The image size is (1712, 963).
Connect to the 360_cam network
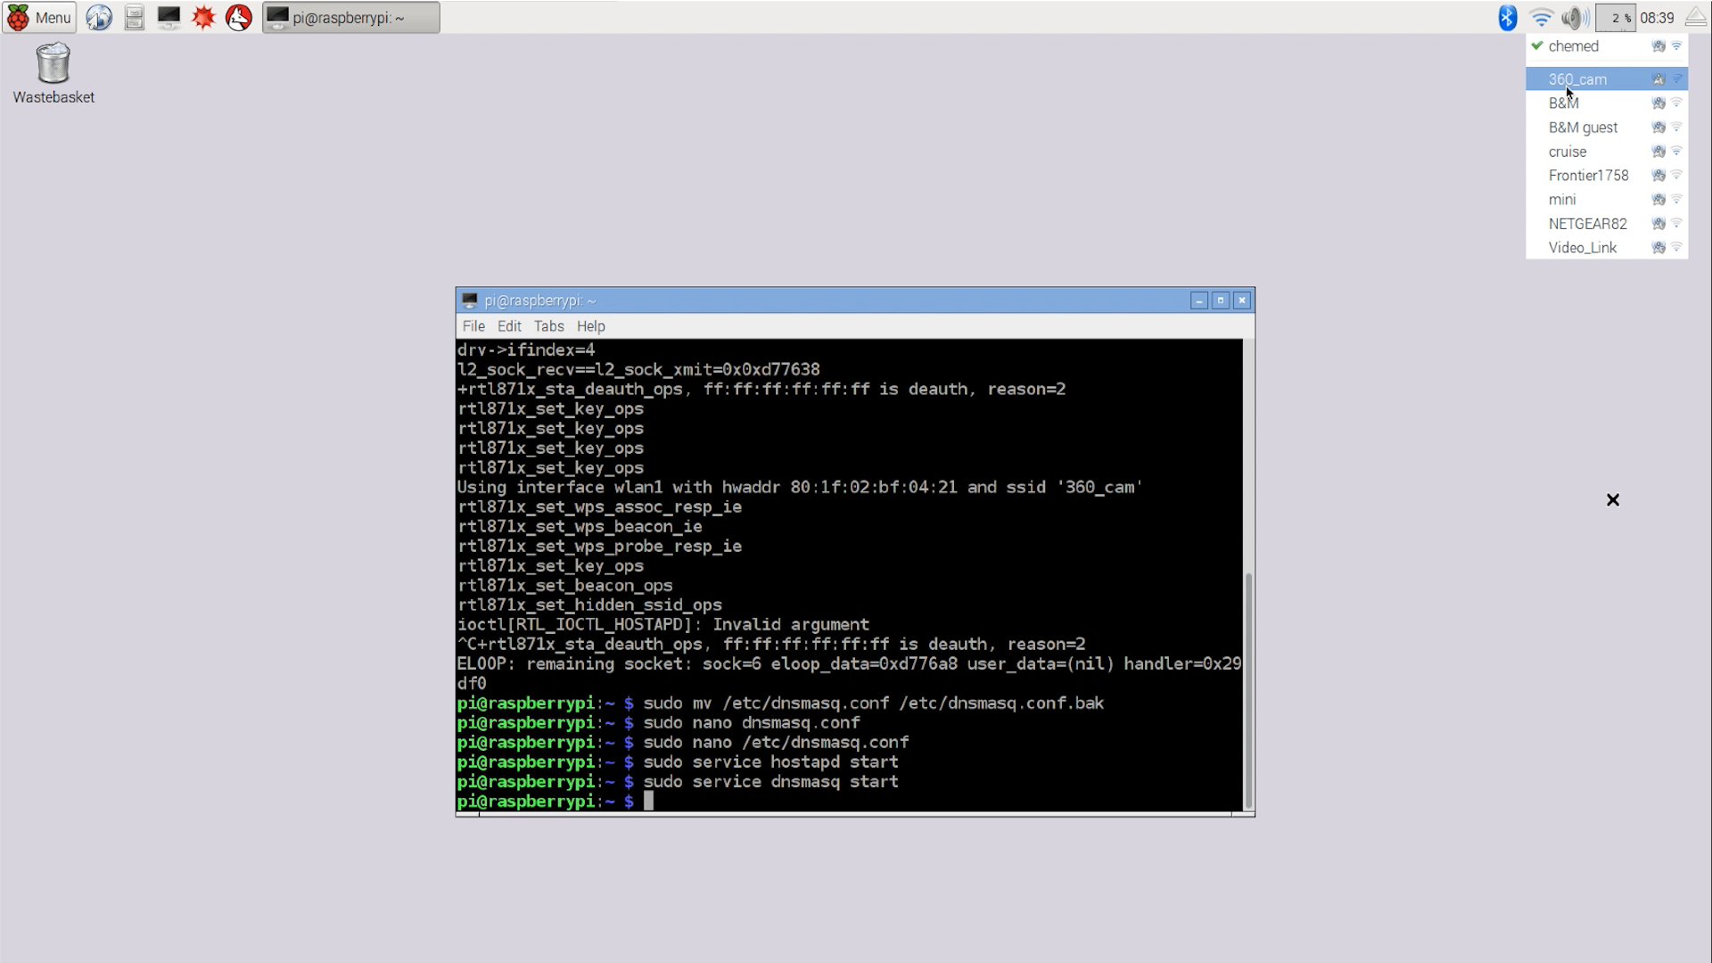[x=1577, y=79]
